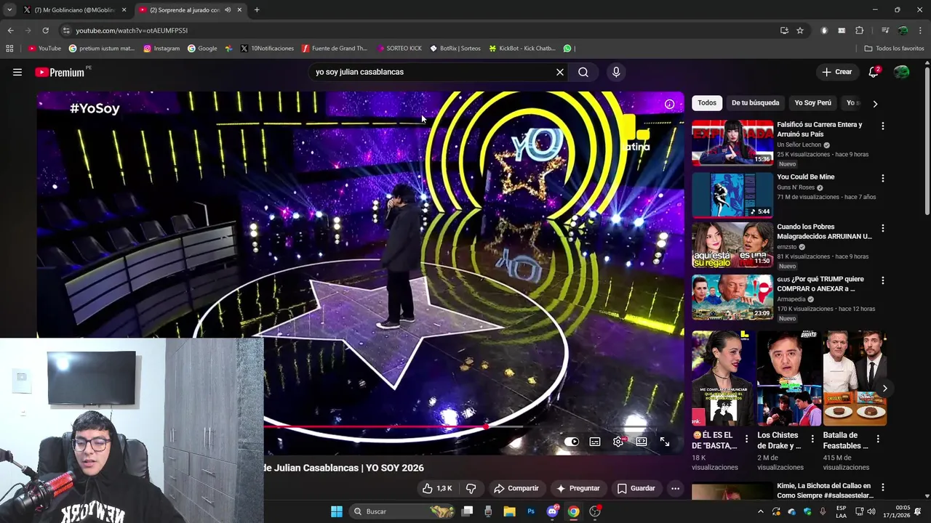The image size is (931, 523).
Task: Show next filter chips with arrow
Action: 875,104
